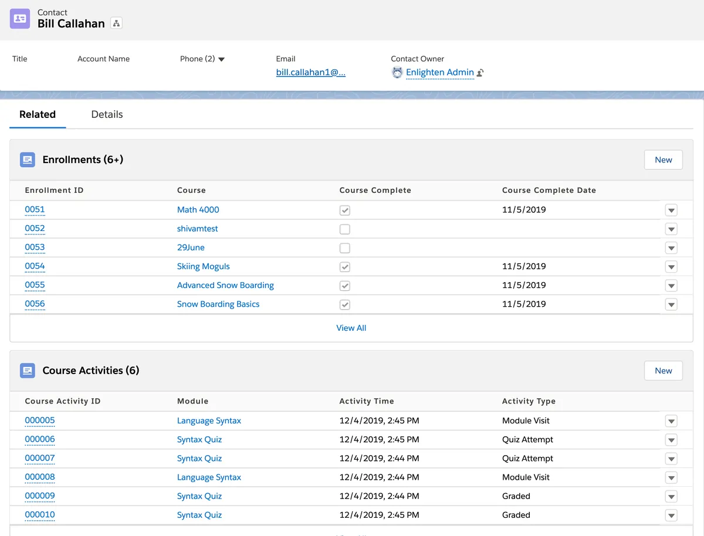This screenshot has height=536, width=704.
Task: Open course activity 000008
Action: point(40,477)
